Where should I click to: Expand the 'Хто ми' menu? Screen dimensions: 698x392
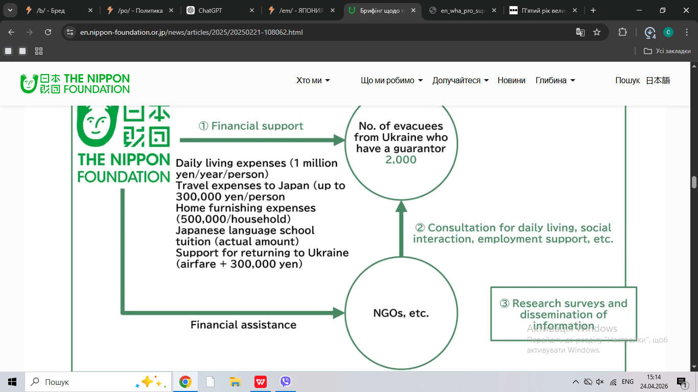click(313, 80)
